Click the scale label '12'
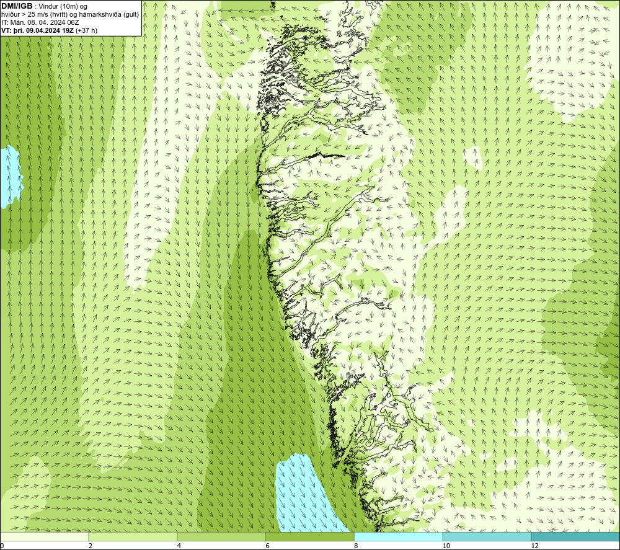The height and width of the screenshot is (550, 620). pos(534,546)
